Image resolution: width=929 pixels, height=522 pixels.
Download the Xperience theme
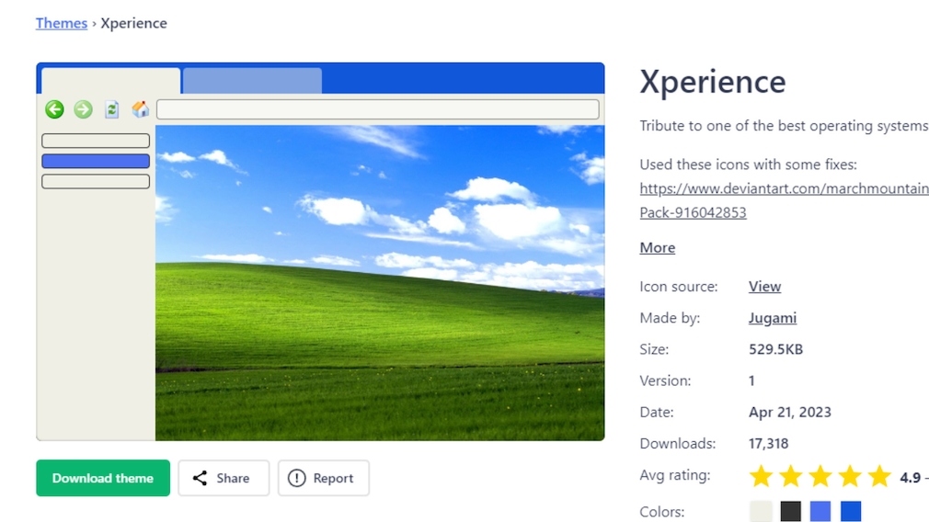(x=103, y=478)
